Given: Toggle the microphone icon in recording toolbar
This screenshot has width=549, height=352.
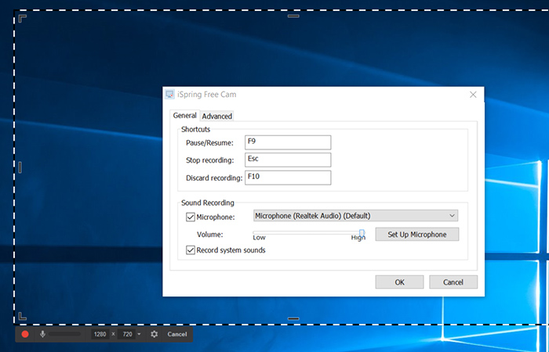Looking at the screenshot, I should click(x=42, y=334).
